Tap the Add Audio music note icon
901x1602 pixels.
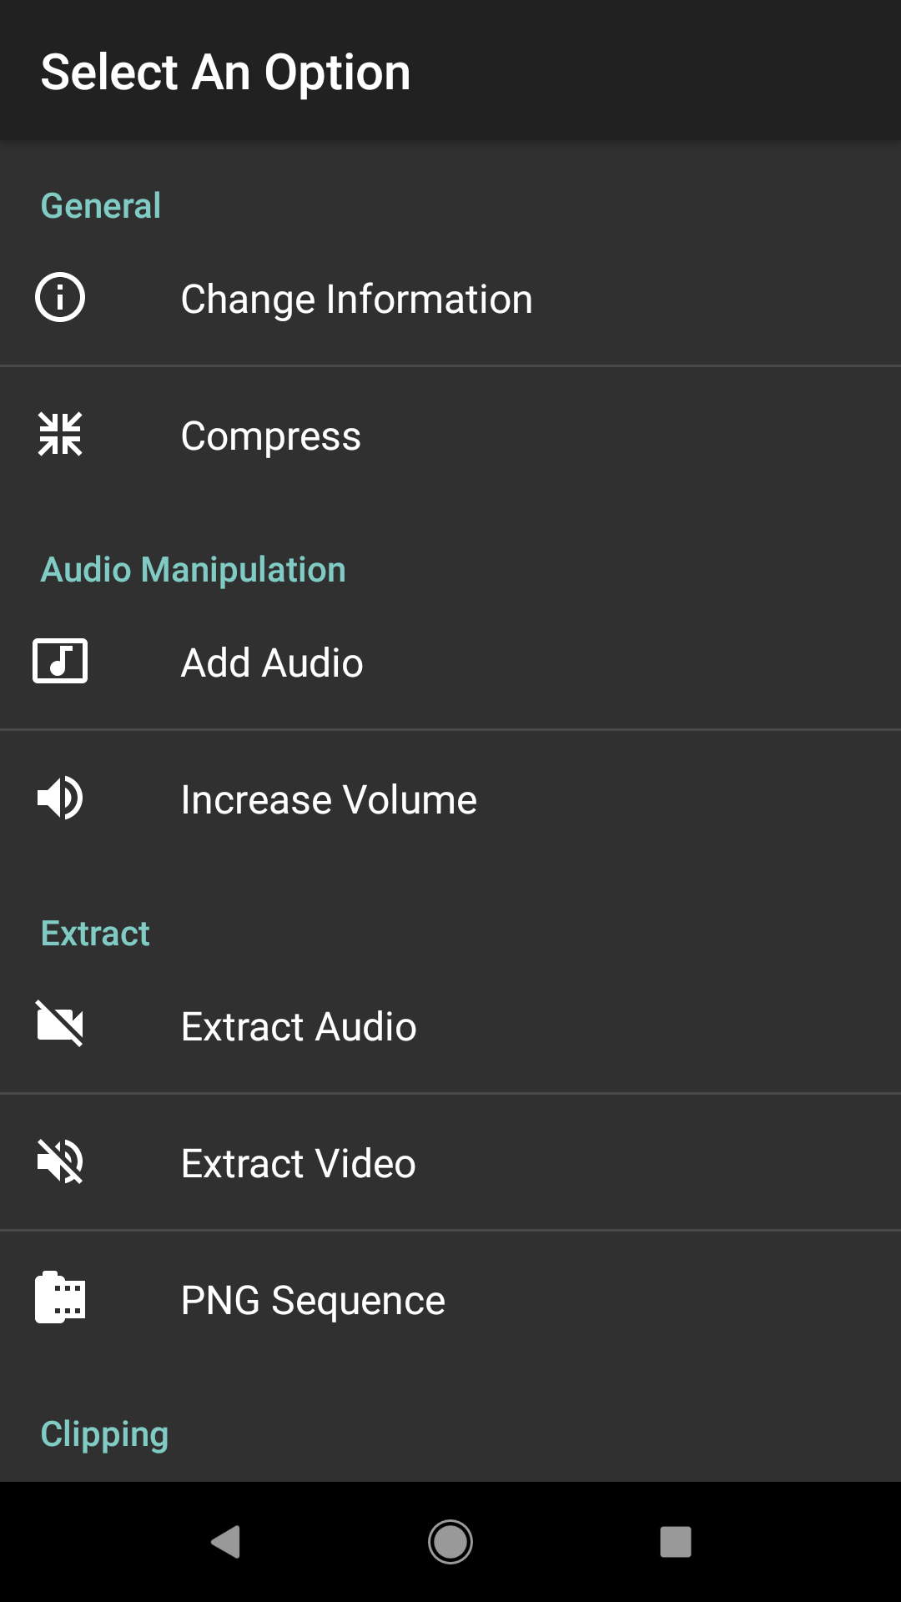tap(60, 661)
